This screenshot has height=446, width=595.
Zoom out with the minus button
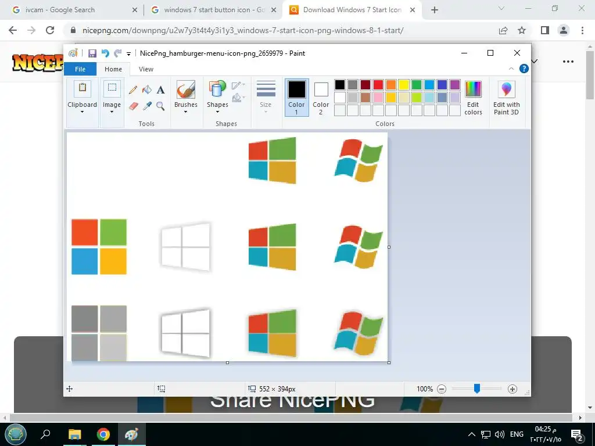(442, 389)
